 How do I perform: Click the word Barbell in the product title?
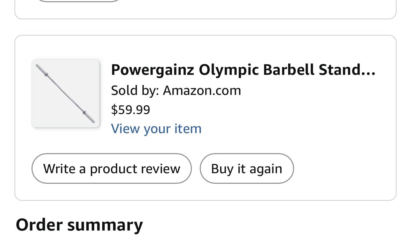click(x=289, y=70)
